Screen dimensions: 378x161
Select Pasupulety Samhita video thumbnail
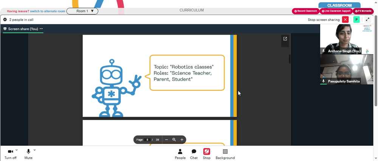pos(347,69)
